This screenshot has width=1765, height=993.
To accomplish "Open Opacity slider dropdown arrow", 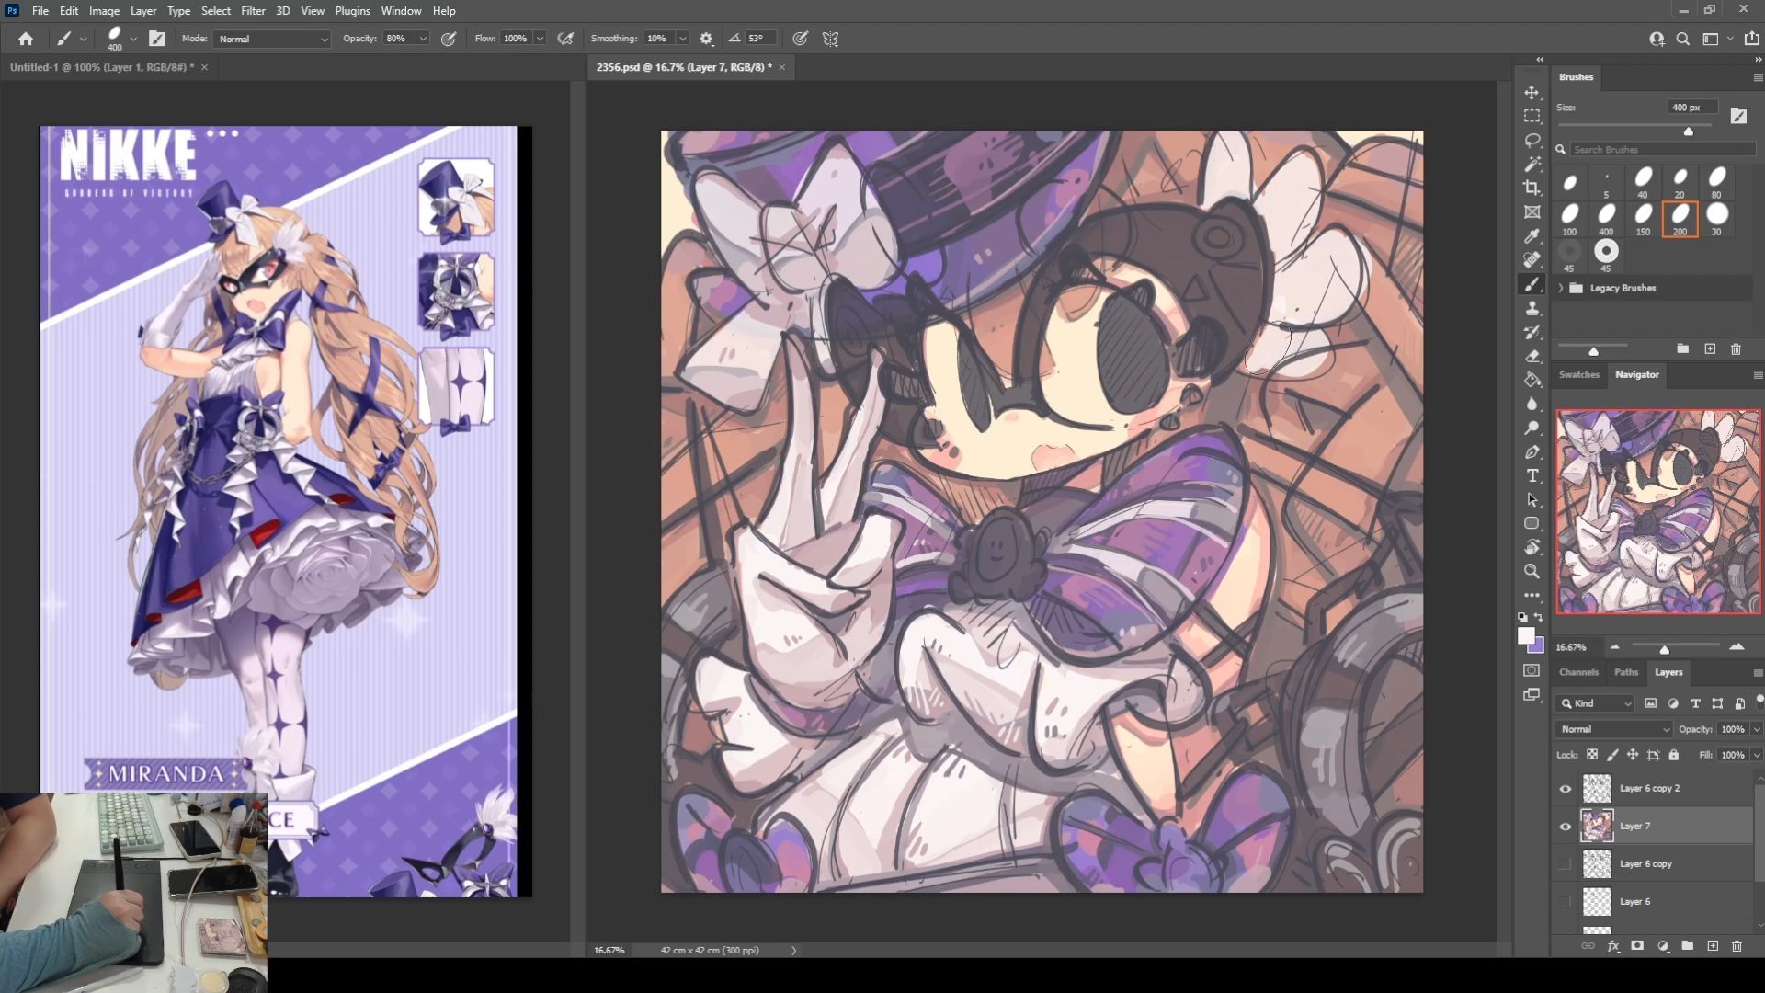I will coord(423,39).
